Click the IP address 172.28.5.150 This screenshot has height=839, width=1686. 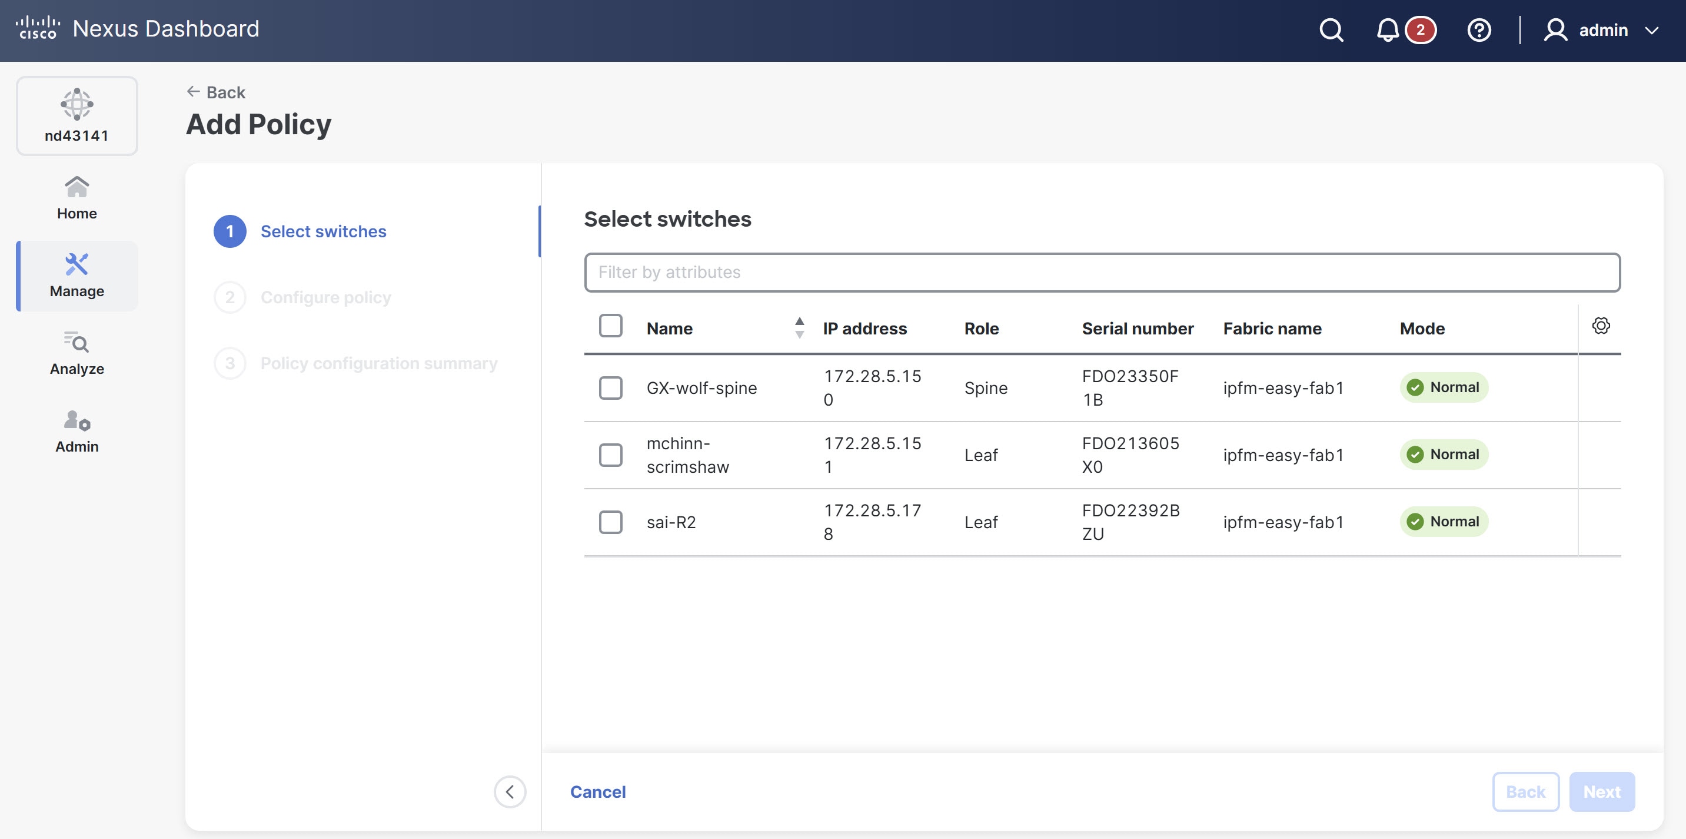[x=873, y=388]
